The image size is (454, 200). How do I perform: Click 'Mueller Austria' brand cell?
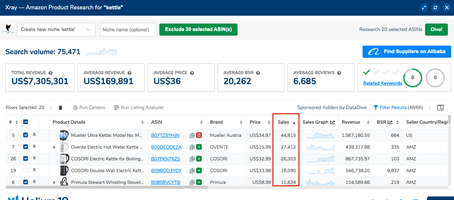226,135
